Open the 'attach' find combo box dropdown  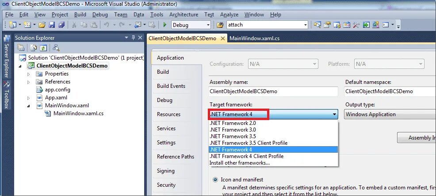click(306, 25)
